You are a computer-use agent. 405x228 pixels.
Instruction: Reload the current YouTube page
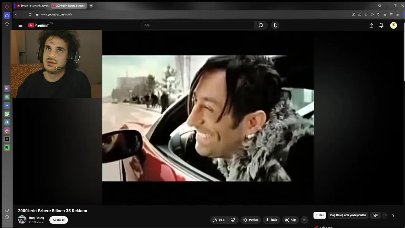coord(30,14)
